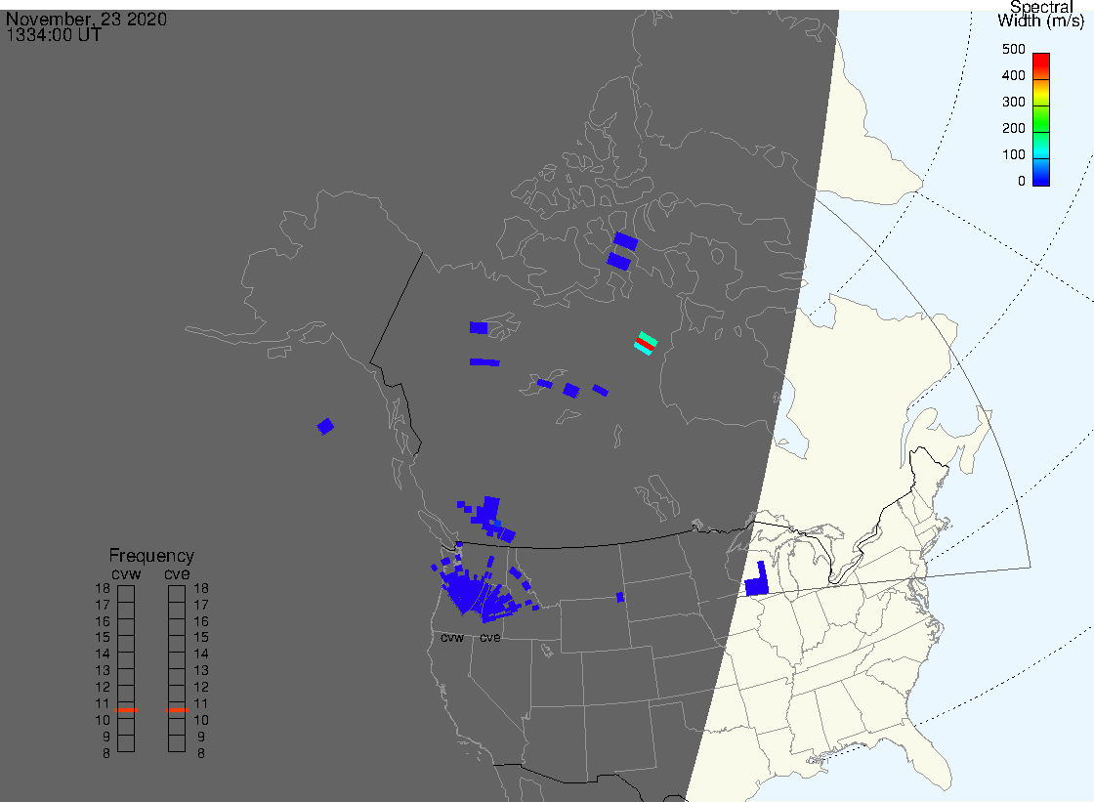
Task: Click the 'cvw' radar label on the map
Action: 452,637
